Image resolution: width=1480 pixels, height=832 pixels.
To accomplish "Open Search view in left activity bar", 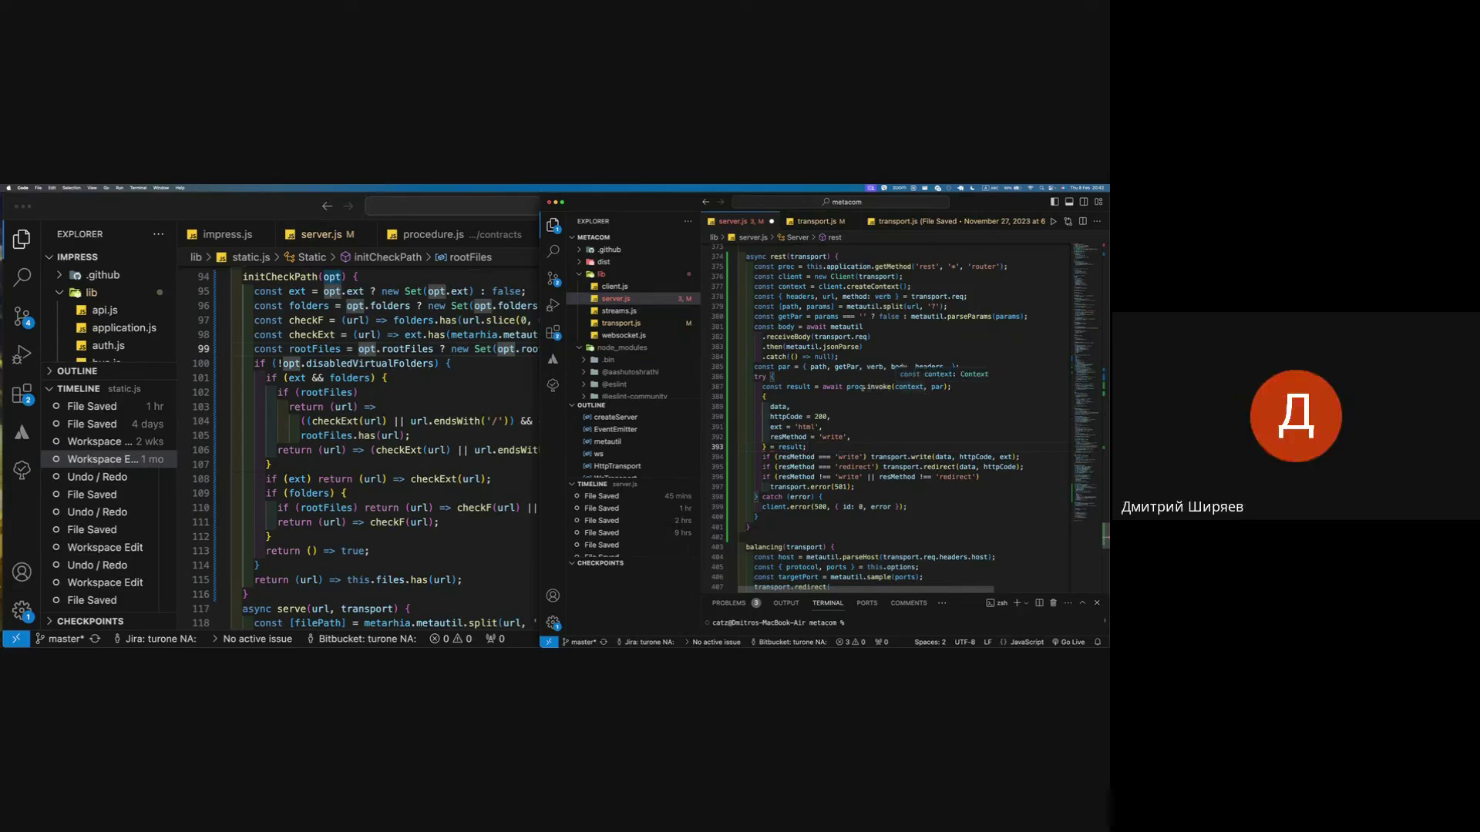I will click(22, 276).
